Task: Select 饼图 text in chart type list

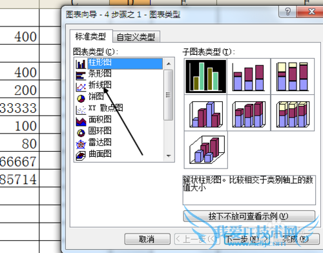Action: (96, 96)
